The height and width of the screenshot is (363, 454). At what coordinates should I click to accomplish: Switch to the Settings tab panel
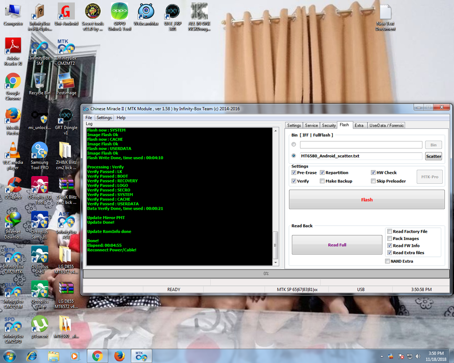coord(294,125)
